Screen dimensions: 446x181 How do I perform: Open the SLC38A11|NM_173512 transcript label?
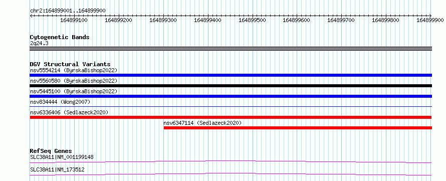click(57, 169)
